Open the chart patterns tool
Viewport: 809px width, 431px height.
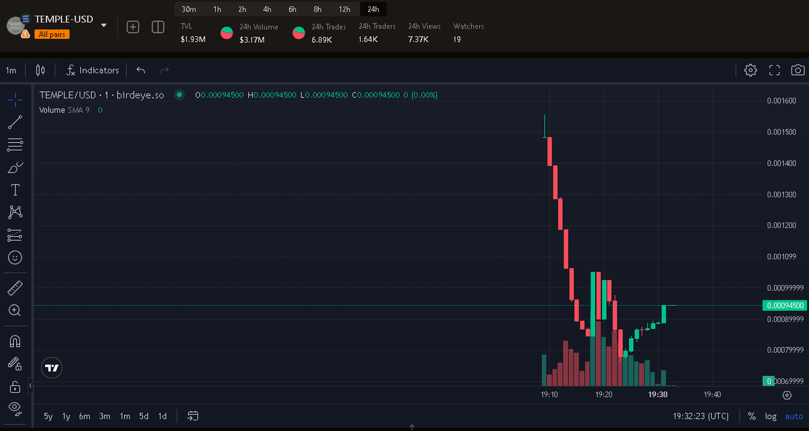point(15,212)
